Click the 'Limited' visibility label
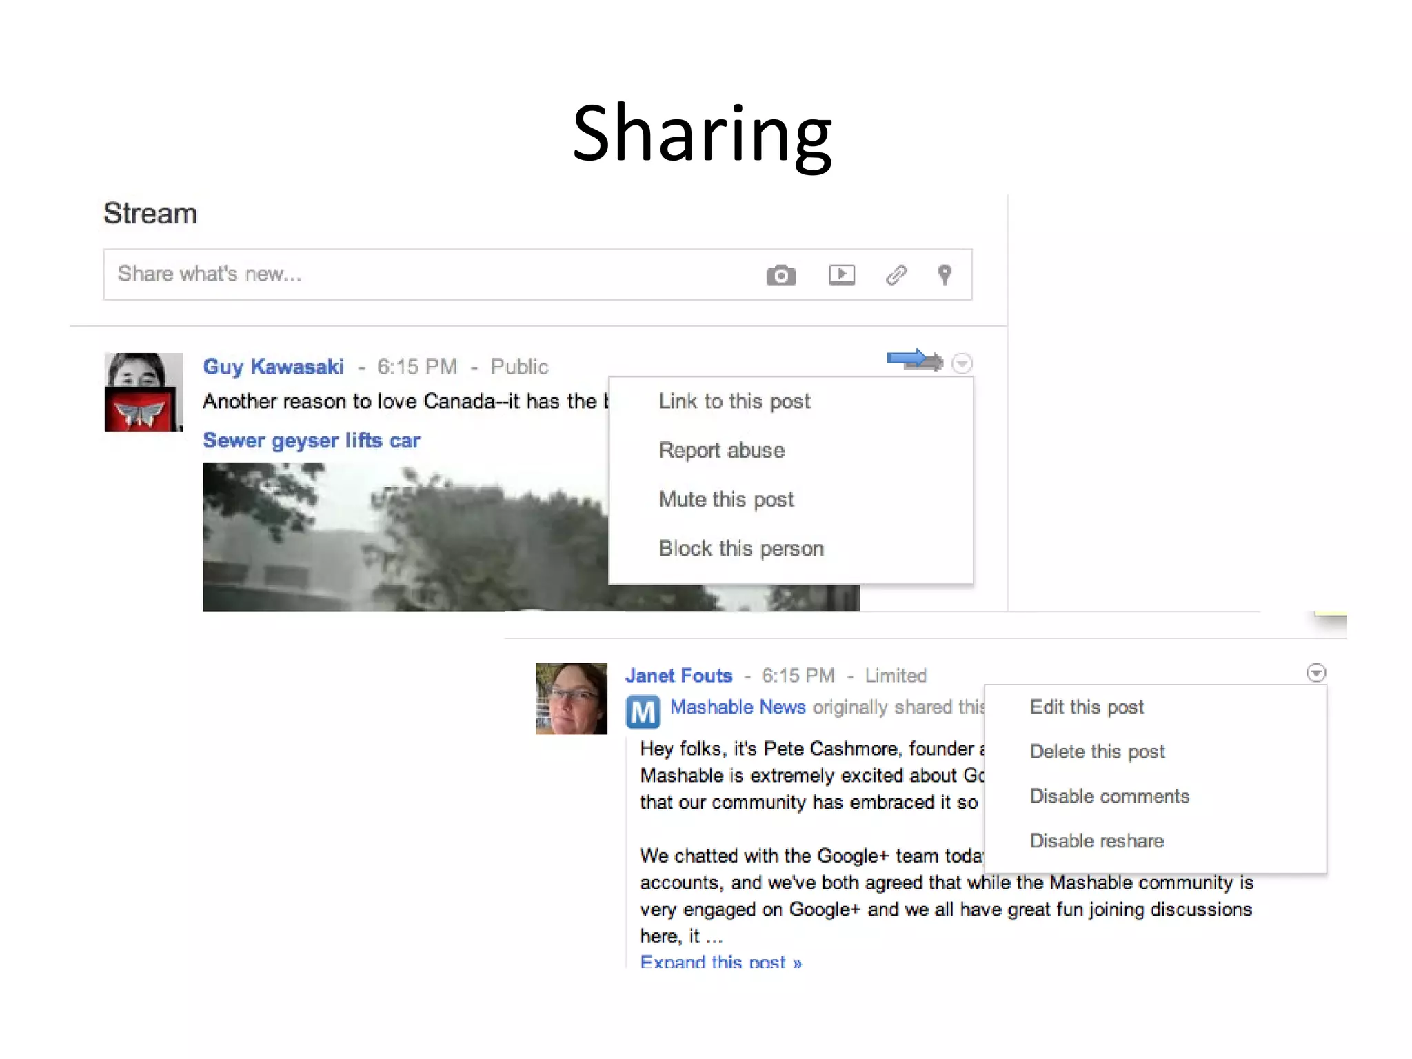This screenshot has width=1412, height=1059. [896, 676]
